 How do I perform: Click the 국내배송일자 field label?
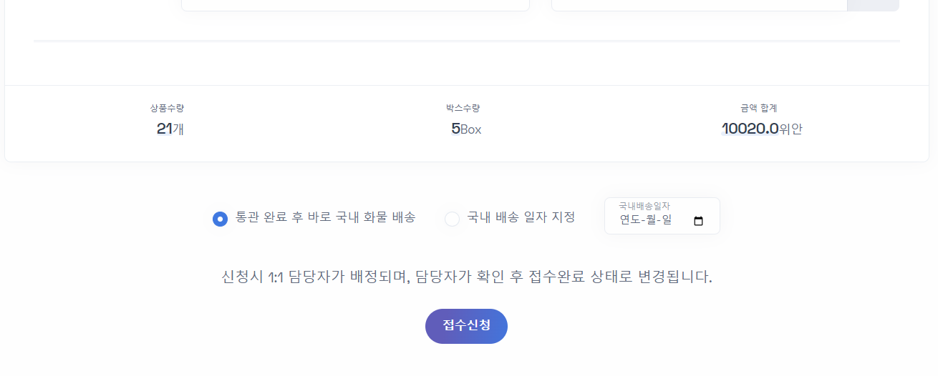[644, 206]
